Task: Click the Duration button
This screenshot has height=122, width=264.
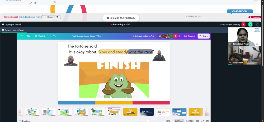Action: point(24,121)
